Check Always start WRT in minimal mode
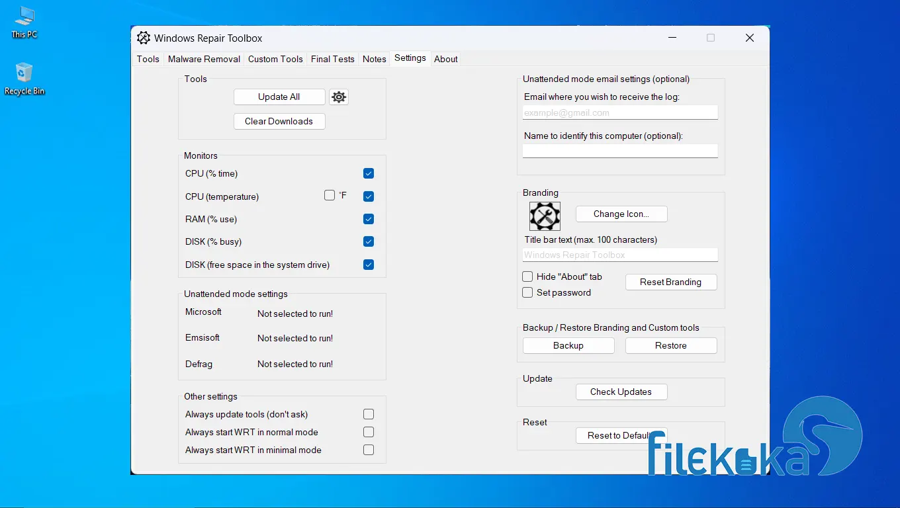This screenshot has width=900, height=508. point(369,450)
